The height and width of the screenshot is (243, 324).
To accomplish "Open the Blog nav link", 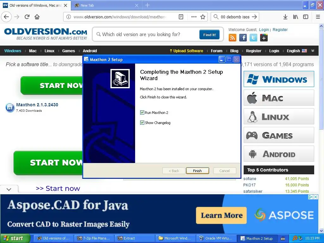I will pyautogui.click(x=234, y=51).
